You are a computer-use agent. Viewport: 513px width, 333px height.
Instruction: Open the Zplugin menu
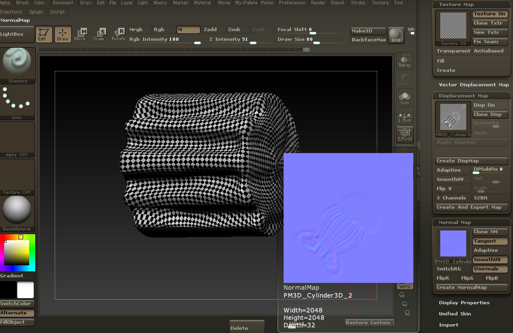pyautogui.click(x=36, y=12)
